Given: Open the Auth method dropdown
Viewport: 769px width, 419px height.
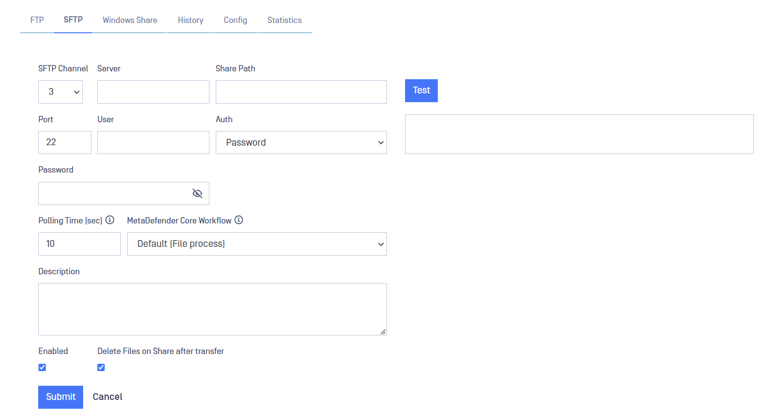Looking at the screenshot, I should 301,143.
